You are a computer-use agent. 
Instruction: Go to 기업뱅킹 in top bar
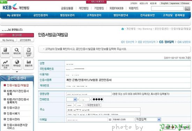point(99,8)
